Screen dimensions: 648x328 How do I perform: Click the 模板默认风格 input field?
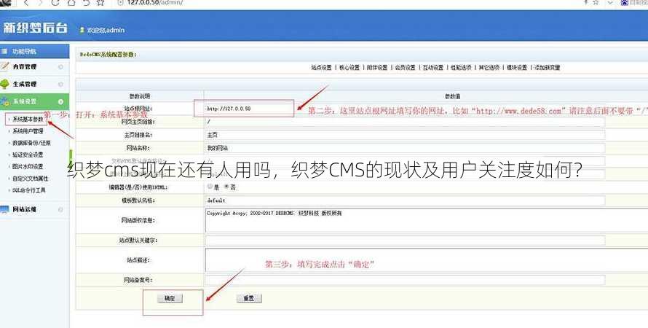pos(405,200)
